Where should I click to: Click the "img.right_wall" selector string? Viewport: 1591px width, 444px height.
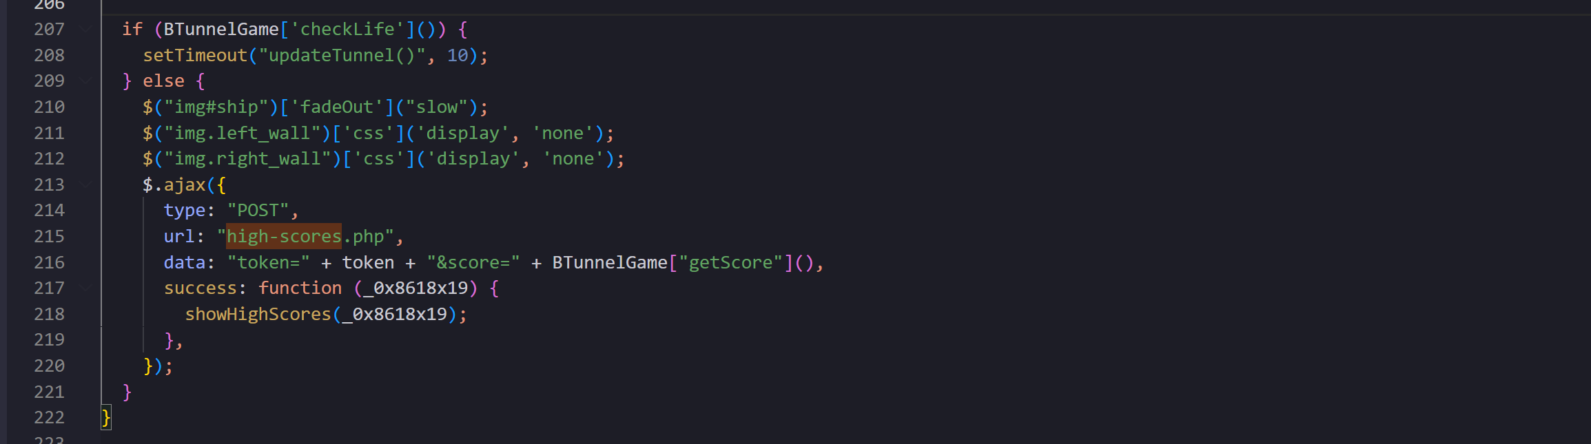point(248,159)
